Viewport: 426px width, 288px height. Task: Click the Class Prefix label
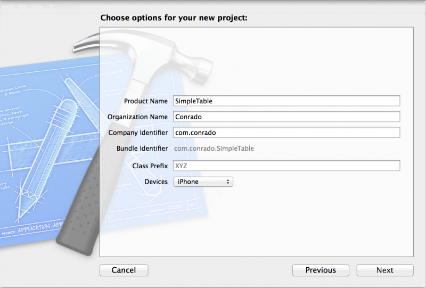coord(150,166)
